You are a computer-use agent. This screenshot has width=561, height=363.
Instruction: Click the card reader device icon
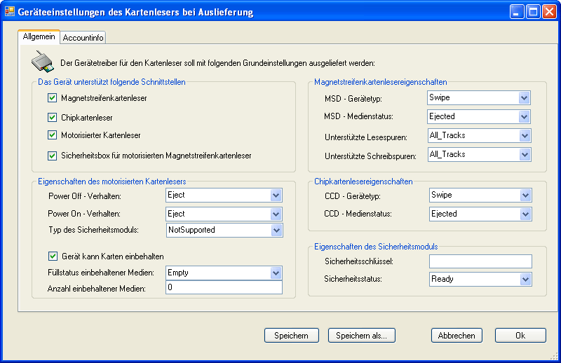[43, 61]
